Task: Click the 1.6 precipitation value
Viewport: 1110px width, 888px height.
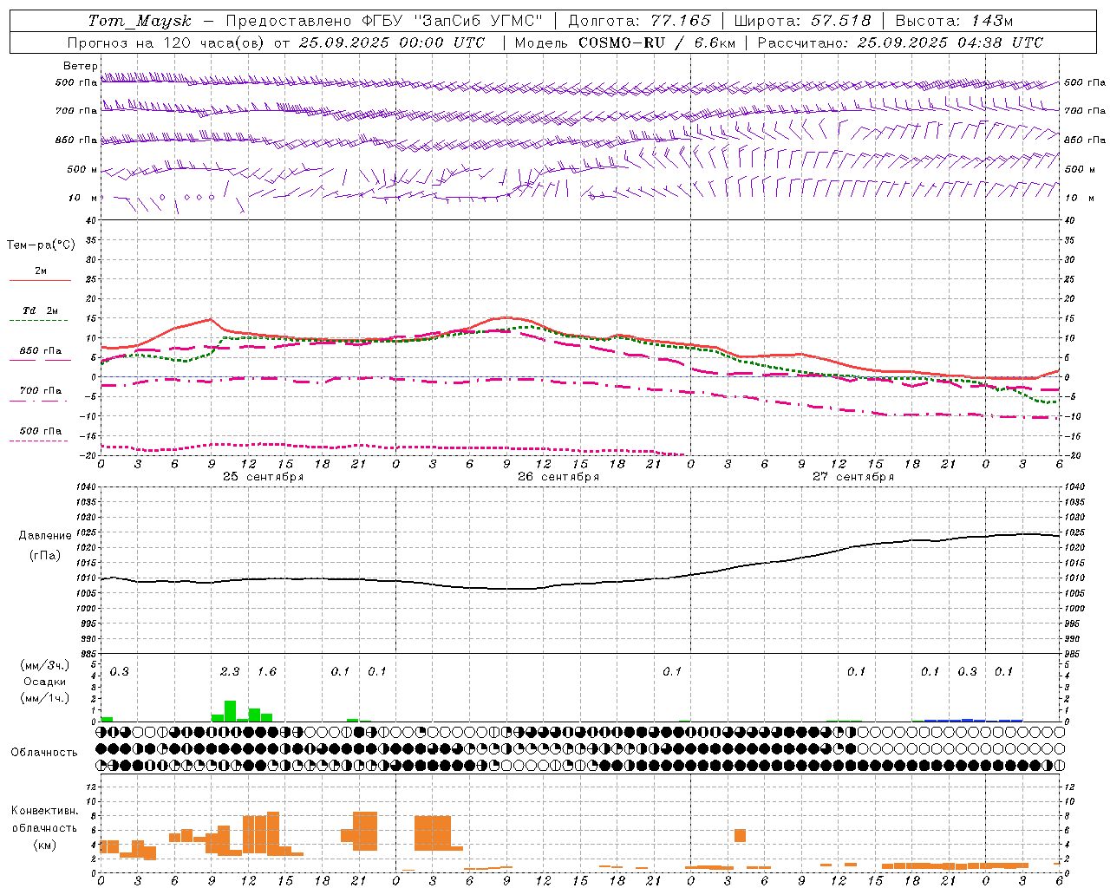Action: pos(267,671)
